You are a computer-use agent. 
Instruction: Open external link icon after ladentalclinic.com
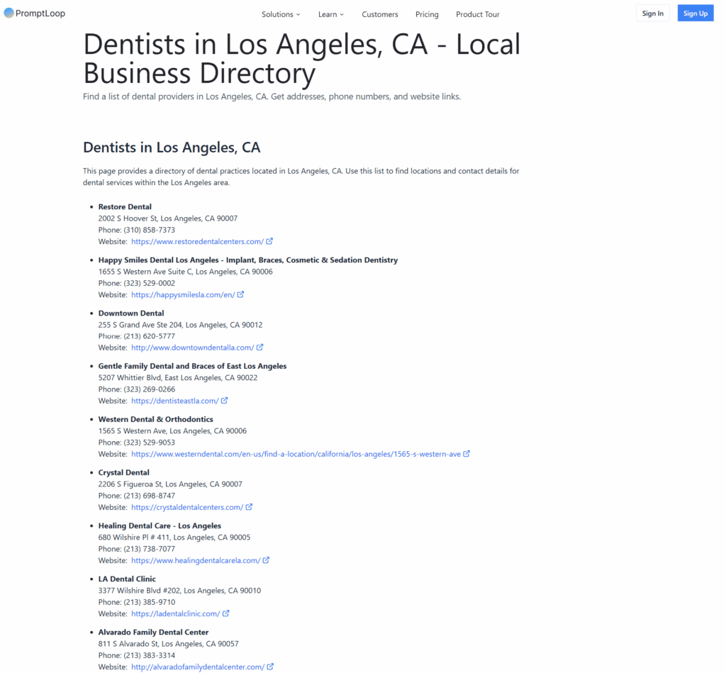point(226,613)
